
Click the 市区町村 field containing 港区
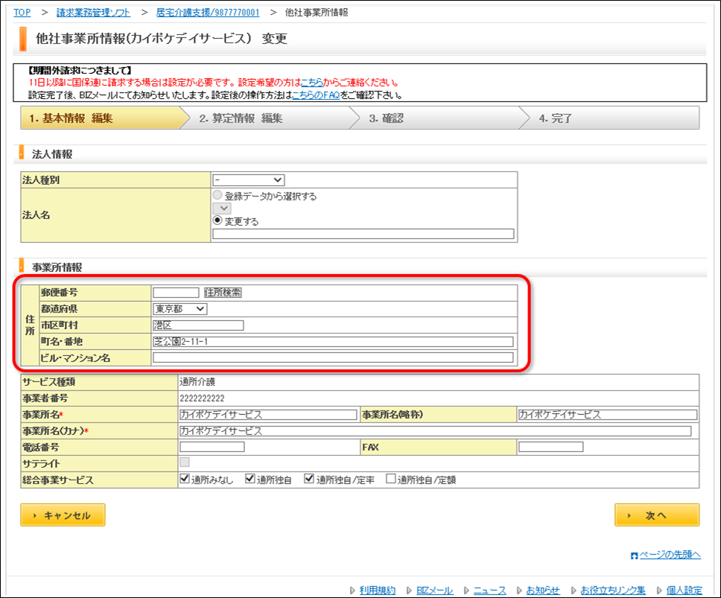click(x=198, y=325)
